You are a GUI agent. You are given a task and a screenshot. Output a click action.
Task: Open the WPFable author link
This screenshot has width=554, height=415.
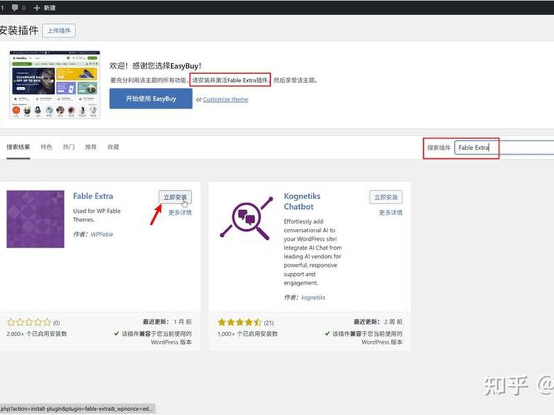pos(102,234)
